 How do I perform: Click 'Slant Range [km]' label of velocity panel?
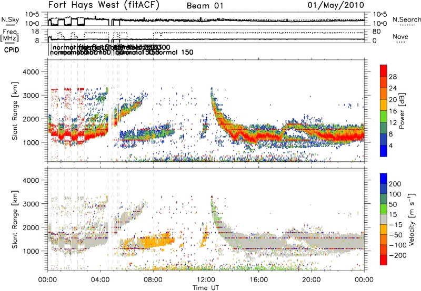15,220
